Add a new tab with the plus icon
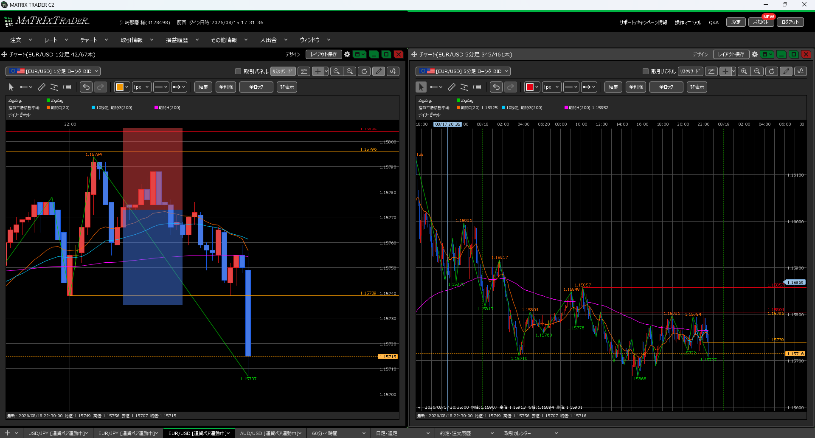 [7, 433]
